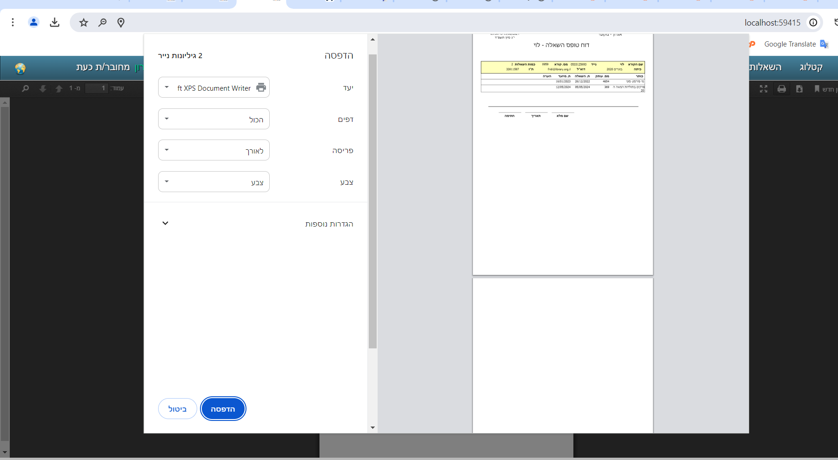Click the print settings scrollbar down arrow
The image size is (838, 460).
pos(372,427)
